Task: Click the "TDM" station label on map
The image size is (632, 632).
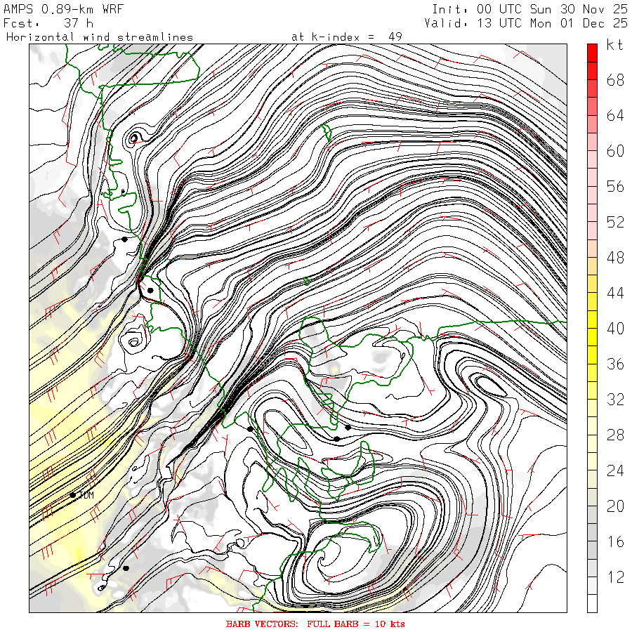Action: 87,495
